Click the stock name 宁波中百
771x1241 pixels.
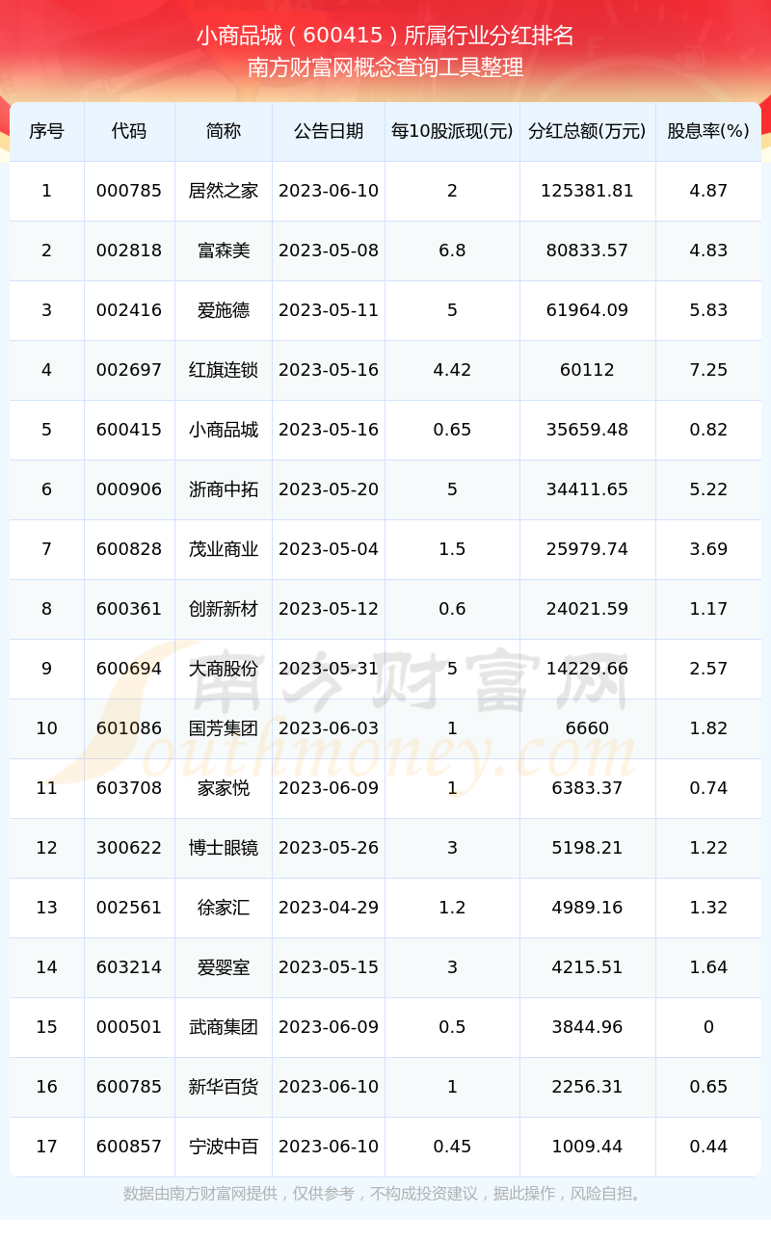[224, 1147]
